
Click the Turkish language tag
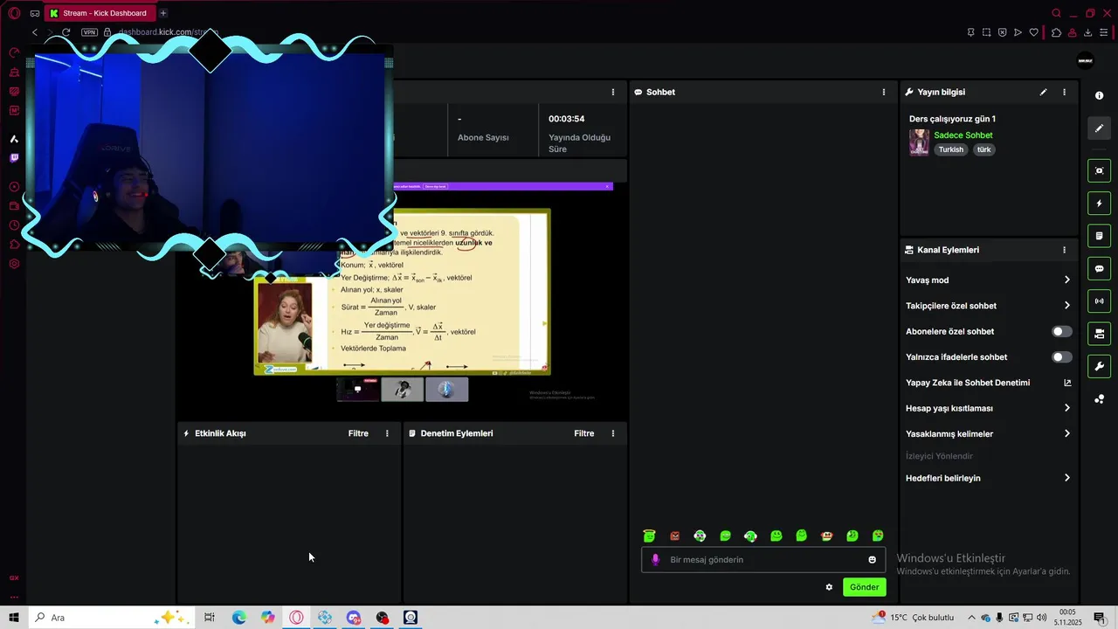pyautogui.click(x=951, y=149)
